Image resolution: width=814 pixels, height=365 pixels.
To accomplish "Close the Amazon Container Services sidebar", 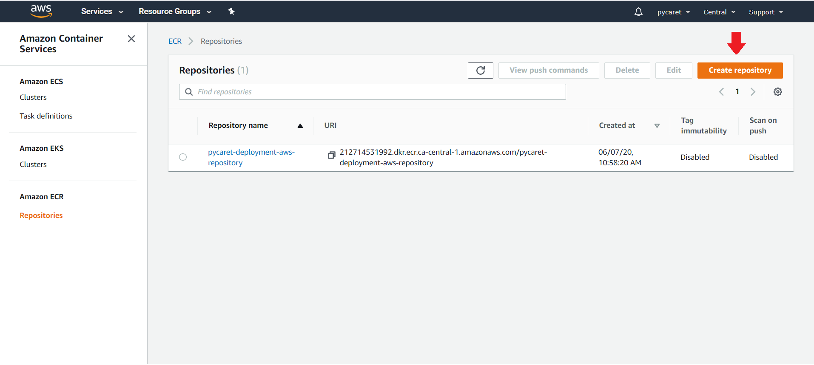I will click(131, 39).
